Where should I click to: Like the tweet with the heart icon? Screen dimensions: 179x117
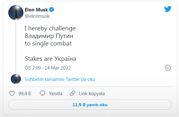pos(12,93)
